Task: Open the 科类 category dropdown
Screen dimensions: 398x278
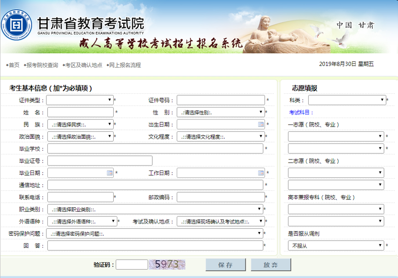Action: click(347, 100)
